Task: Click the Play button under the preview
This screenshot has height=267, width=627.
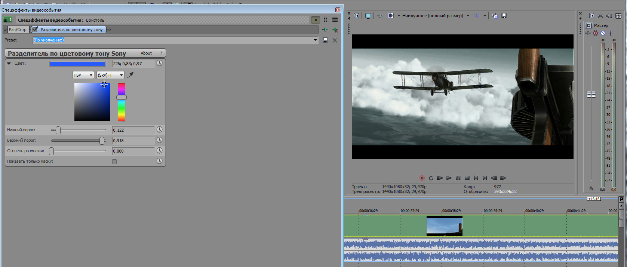Action: pos(449,178)
